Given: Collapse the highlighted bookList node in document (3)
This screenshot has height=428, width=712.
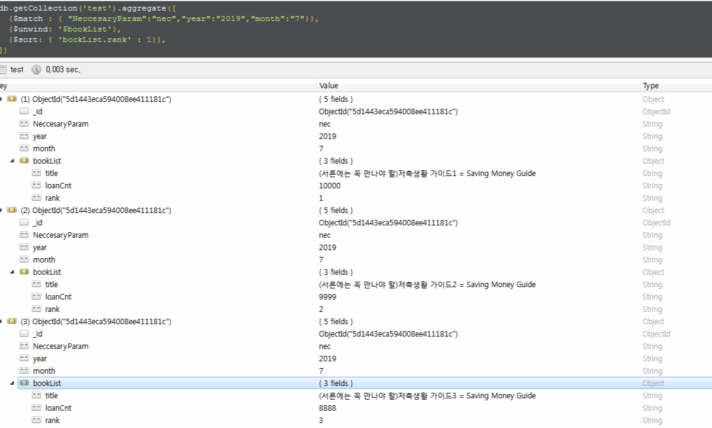Looking at the screenshot, I should pos(12,383).
